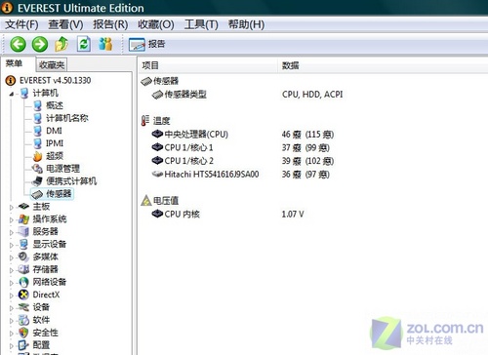Expand the 网络设备 tree node
The height and width of the screenshot is (355, 488).
(x=12, y=283)
